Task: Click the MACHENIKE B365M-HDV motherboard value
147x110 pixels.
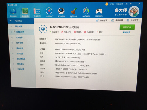Action: 80,54
